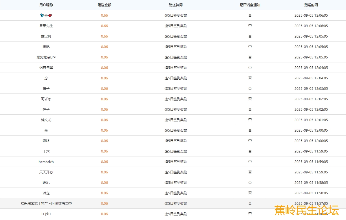Screen dimensions: 346x220
Task: Select the nickname 耀势龙帝 with 5G superscript
Action: click(x=46, y=57)
